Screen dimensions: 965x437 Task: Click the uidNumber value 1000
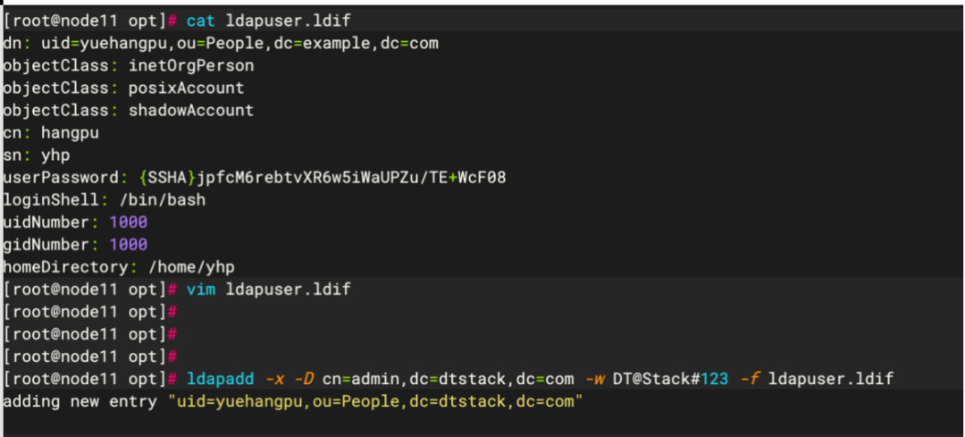coord(129,222)
